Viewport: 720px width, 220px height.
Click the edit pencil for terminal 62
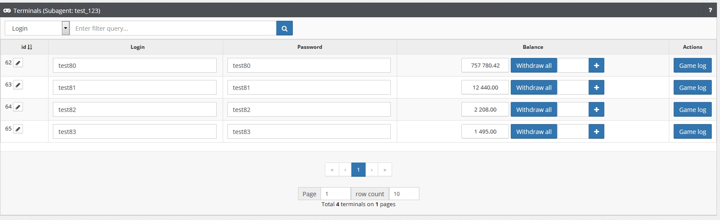[x=18, y=63]
